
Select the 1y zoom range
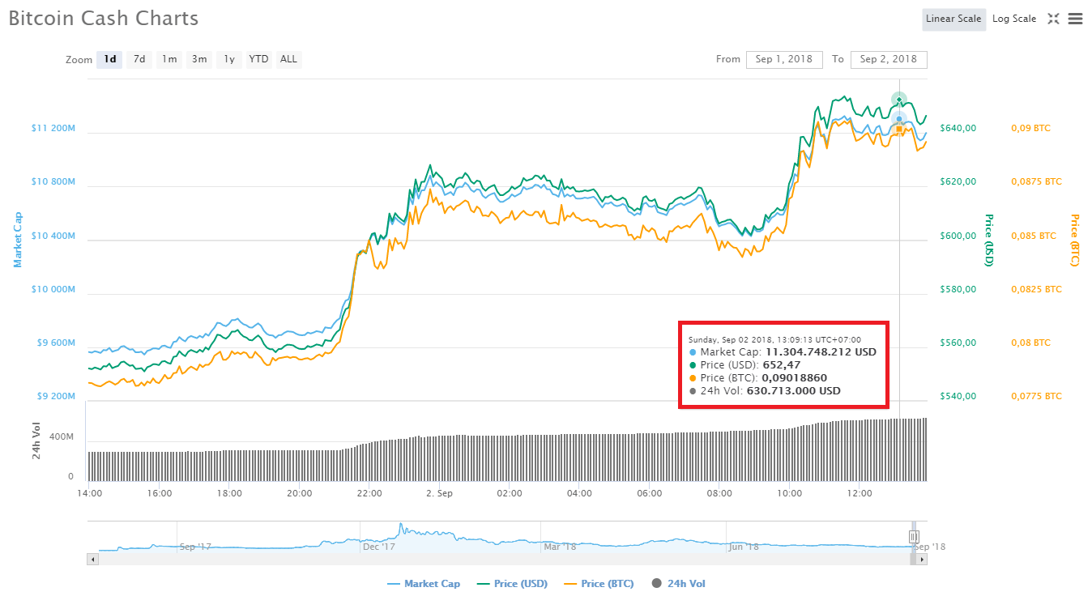tap(229, 59)
